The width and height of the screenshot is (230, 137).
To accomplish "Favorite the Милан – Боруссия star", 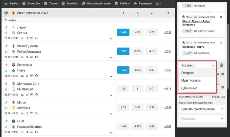I will [x=6, y=108].
